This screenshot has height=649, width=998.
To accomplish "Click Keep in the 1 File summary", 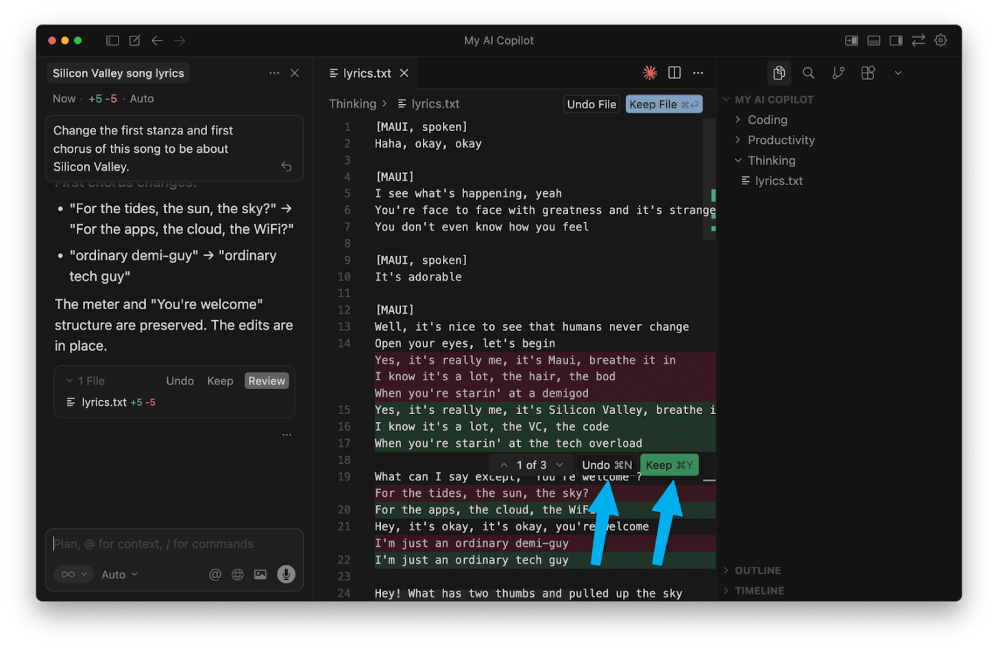I will click(220, 381).
